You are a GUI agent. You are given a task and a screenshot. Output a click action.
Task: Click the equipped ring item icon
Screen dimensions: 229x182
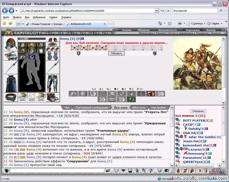click(11, 97)
